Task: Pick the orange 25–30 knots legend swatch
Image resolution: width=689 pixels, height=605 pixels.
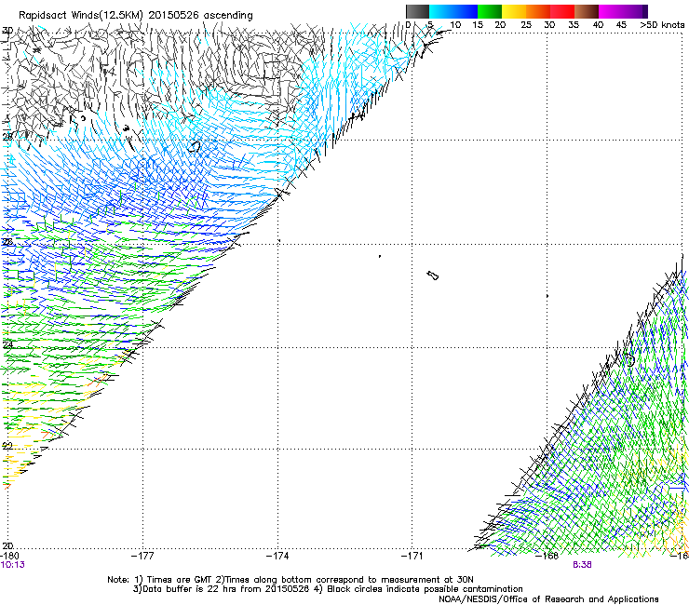Action: (x=538, y=11)
